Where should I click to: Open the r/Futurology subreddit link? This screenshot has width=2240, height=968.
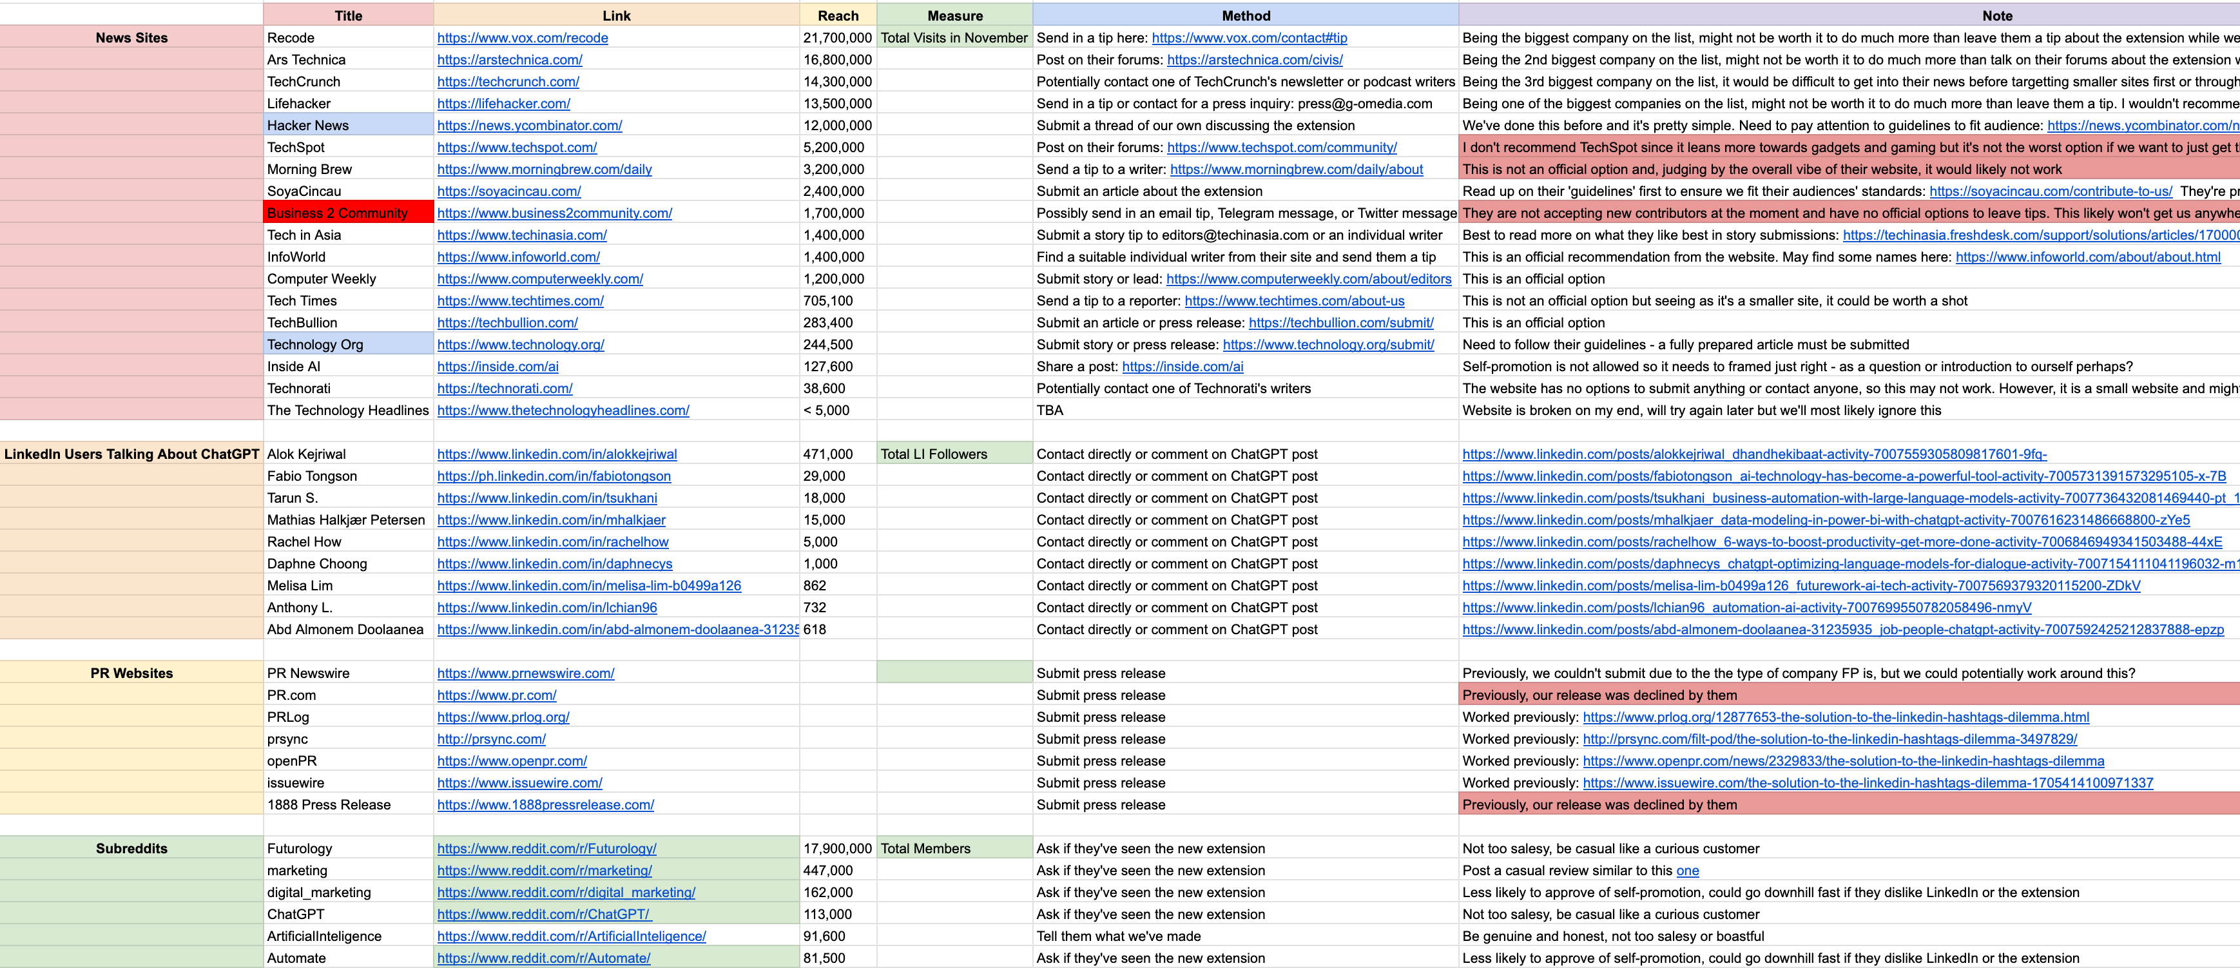click(546, 848)
